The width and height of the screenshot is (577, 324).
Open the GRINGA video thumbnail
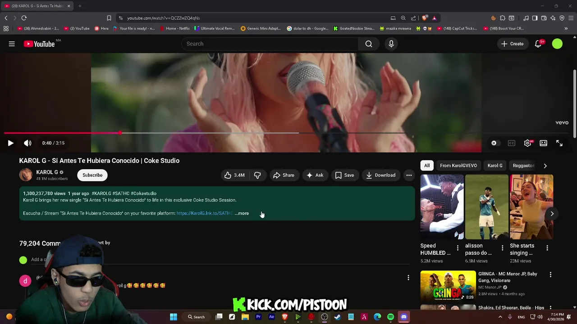448,286
